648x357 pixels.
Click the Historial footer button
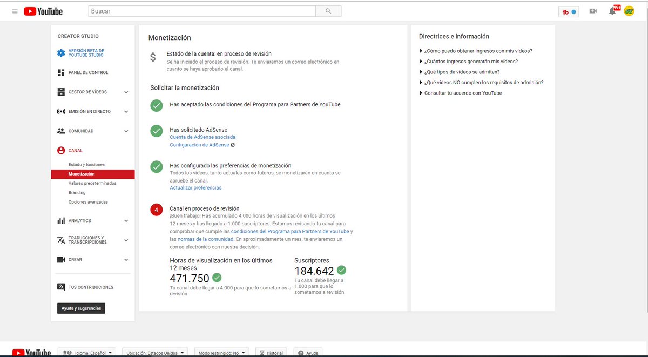(x=271, y=353)
